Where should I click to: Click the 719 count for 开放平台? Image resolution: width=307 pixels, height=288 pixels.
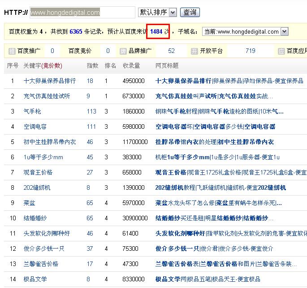click(x=250, y=51)
